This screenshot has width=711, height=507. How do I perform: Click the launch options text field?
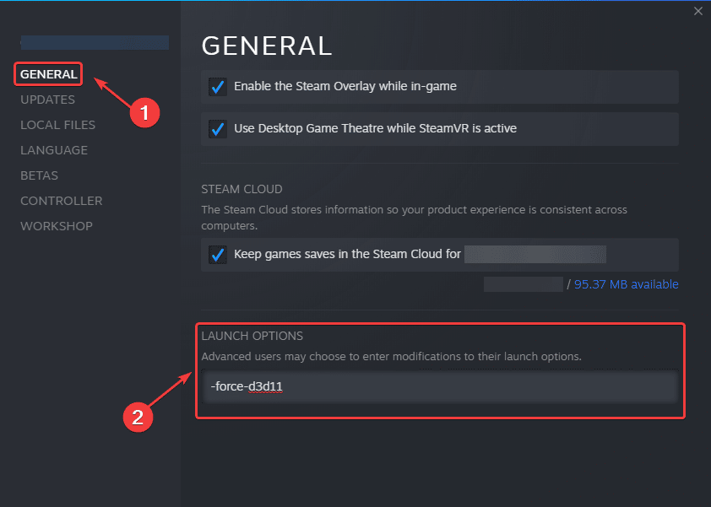pyautogui.click(x=439, y=387)
